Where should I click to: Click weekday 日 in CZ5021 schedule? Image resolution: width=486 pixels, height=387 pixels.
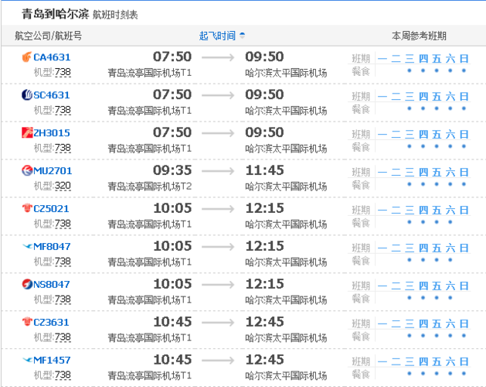464,210
